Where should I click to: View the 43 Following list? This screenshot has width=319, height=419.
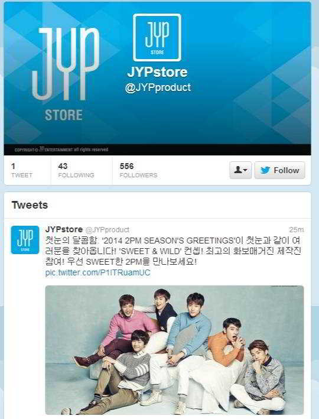point(76,170)
